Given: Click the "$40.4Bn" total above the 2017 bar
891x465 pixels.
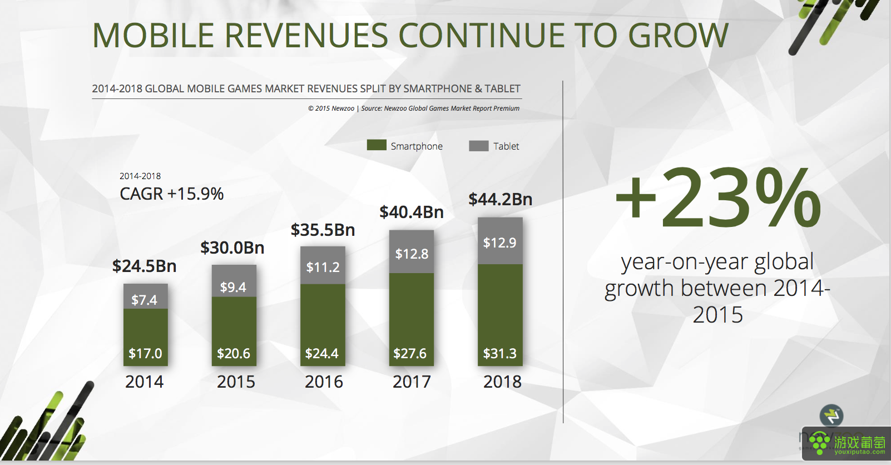Looking at the screenshot, I should pos(412,212).
